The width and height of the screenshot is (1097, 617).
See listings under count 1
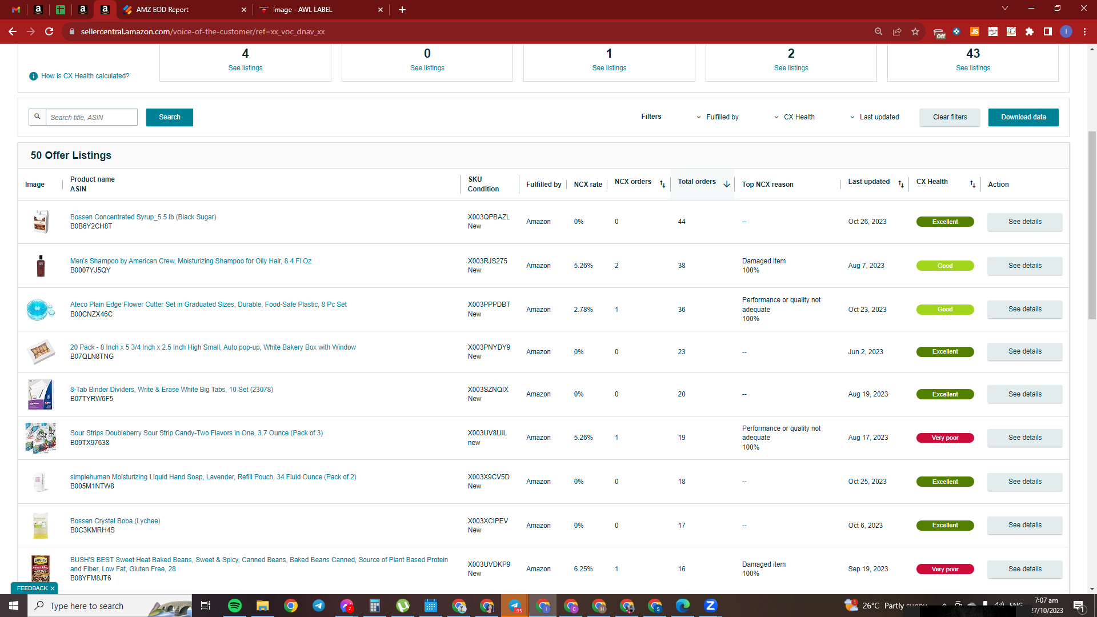click(609, 68)
